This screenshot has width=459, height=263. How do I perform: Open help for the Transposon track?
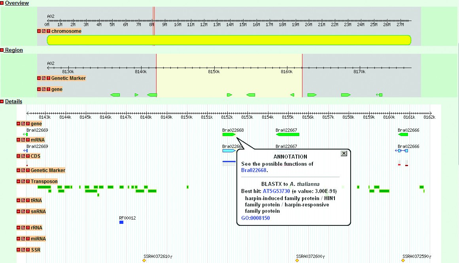pos(28,182)
